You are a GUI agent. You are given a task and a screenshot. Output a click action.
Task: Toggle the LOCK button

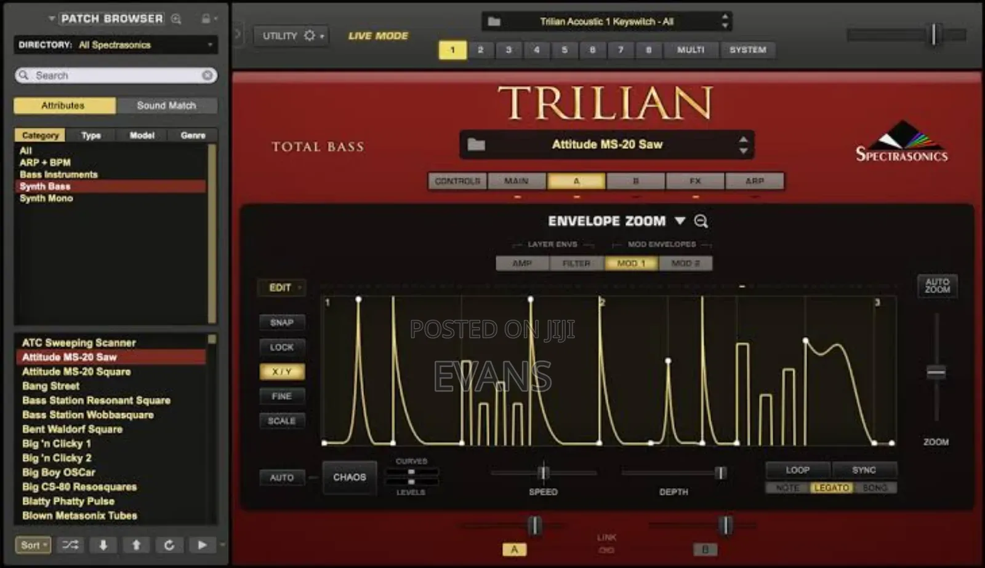[281, 347]
